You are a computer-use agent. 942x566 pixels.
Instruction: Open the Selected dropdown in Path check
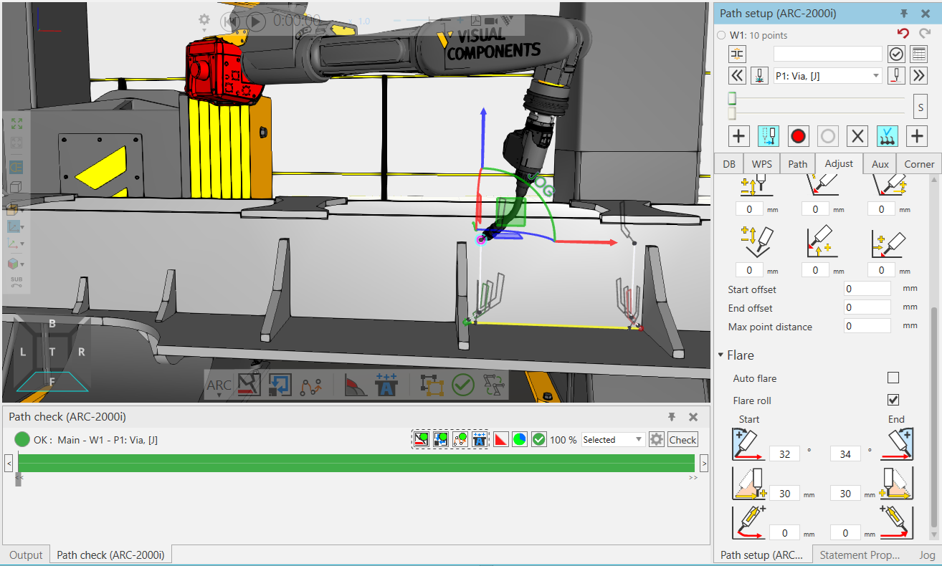[x=613, y=440]
